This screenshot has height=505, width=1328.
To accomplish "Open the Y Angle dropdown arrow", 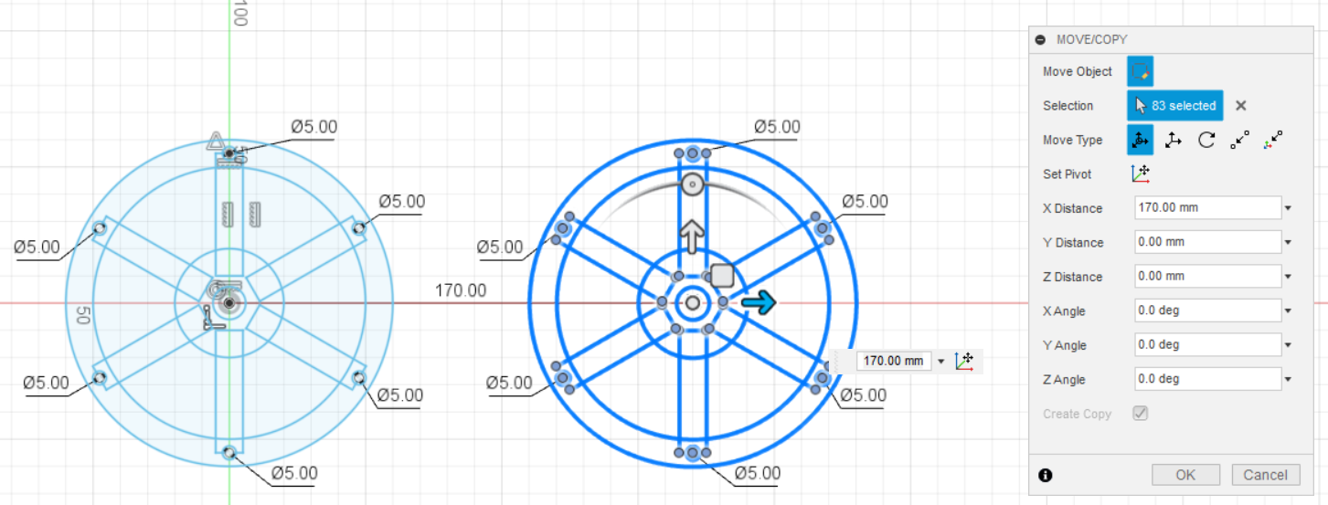I will (x=1288, y=345).
